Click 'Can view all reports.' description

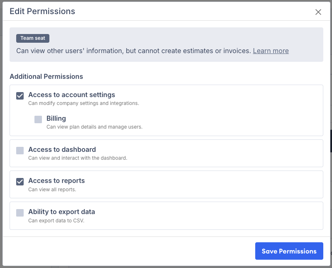tap(52, 190)
